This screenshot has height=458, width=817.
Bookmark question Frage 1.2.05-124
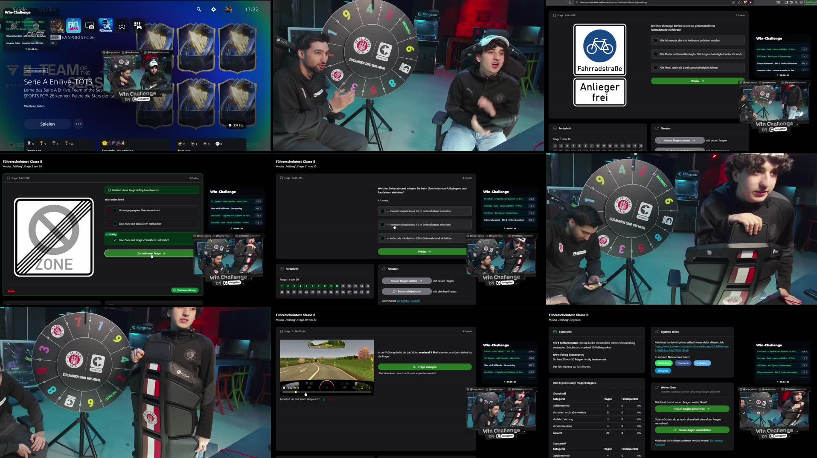point(282,178)
